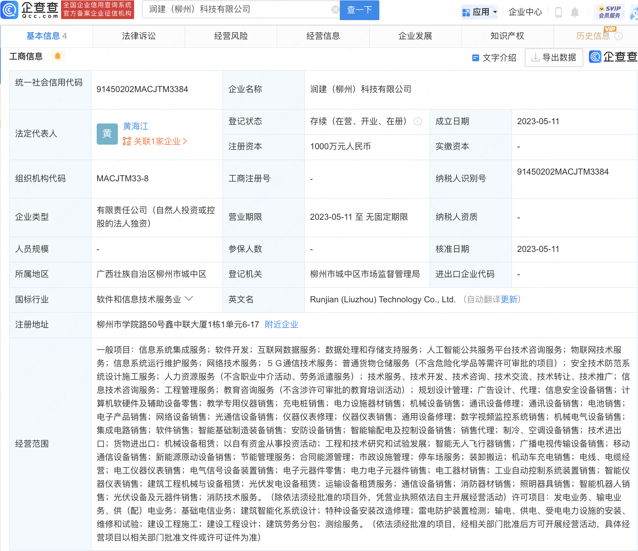Switch to the 经营风险 tab
The width and height of the screenshot is (638, 551).
coord(231,36)
